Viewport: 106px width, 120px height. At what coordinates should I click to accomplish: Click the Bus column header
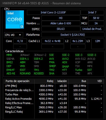tap(78, 81)
